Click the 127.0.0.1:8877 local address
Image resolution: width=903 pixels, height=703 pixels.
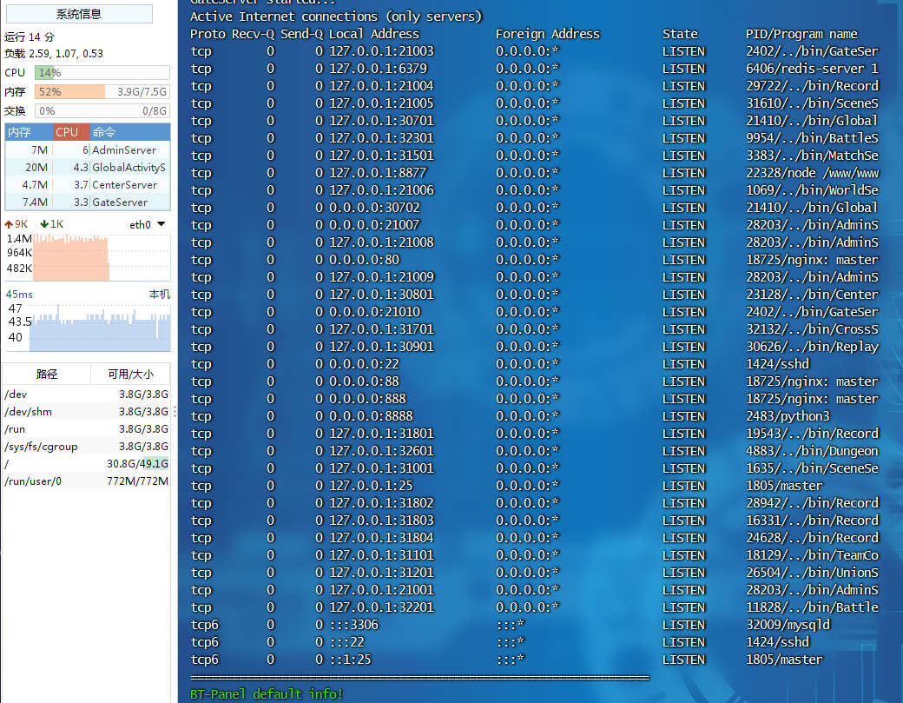point(378,172)
